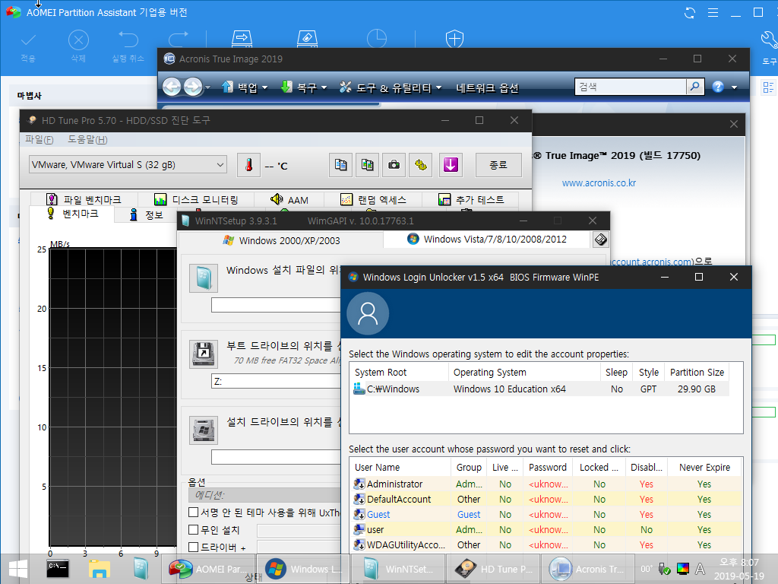This screenshot has height=584, width=778.
Task: Select the Guest user account row
Action: coord(547,515)
